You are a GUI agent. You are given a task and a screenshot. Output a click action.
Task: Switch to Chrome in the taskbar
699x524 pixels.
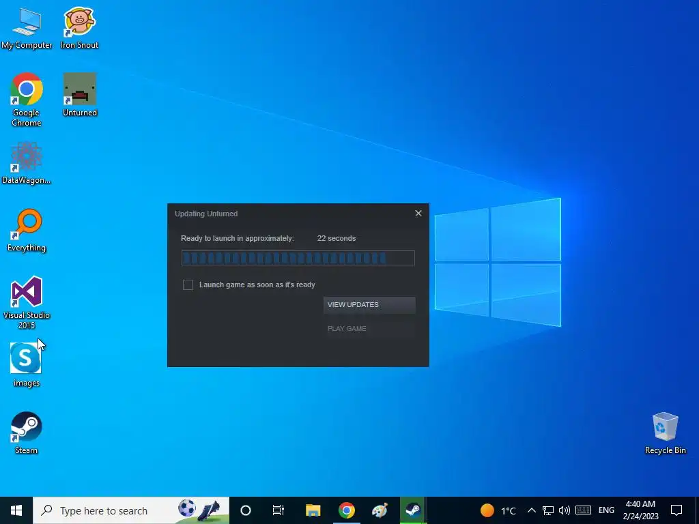click(x=346, y=510)
